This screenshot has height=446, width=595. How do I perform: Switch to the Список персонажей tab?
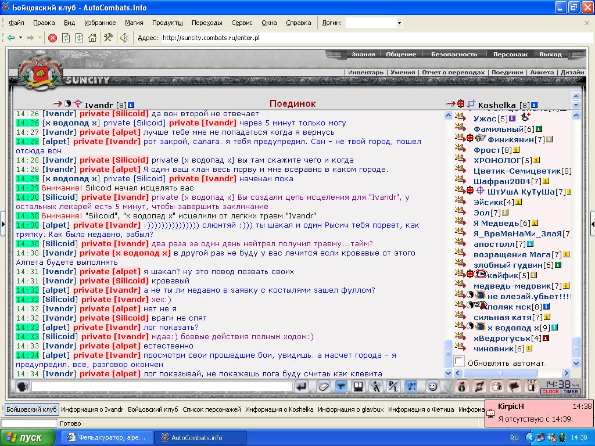coord(212,409)
